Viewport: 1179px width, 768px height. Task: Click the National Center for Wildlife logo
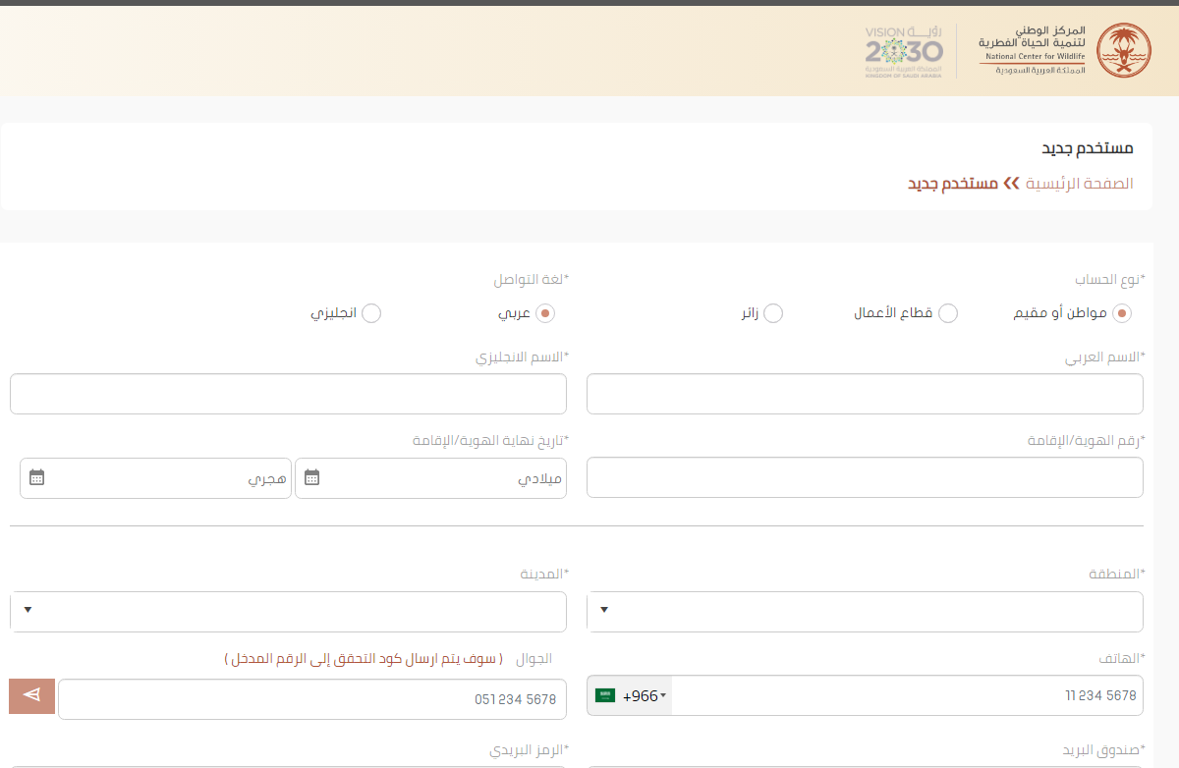[1123, 50]
